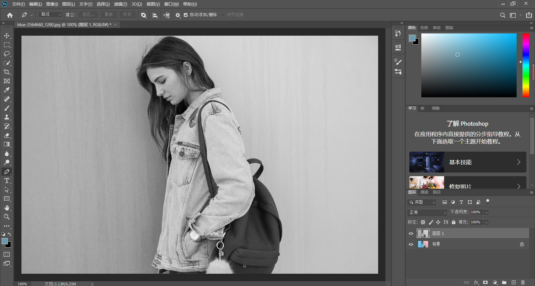Click the 选区... button in options bar
The height and width of the screenshot is (286, 535).
click(x=88, y=14)
